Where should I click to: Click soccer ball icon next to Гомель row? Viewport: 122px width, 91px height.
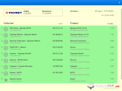click(6, 54)
